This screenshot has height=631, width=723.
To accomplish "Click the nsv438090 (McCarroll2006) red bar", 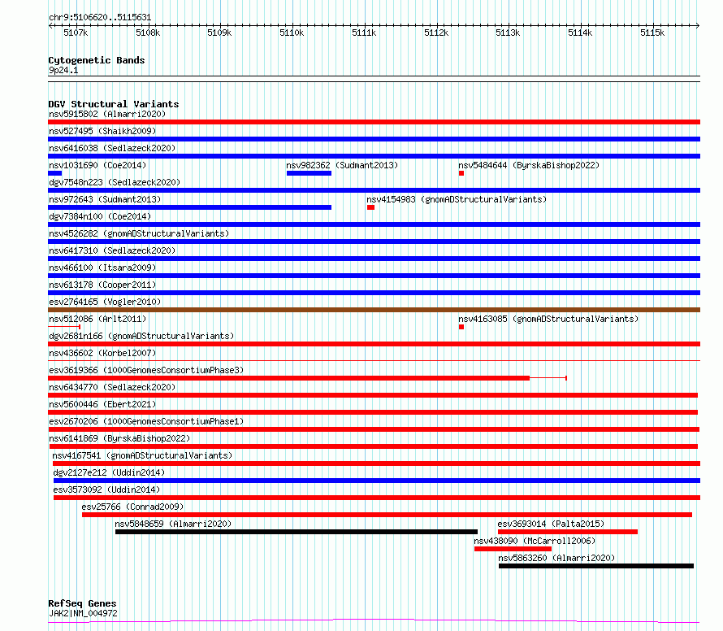I will click(x=513, y=549).
